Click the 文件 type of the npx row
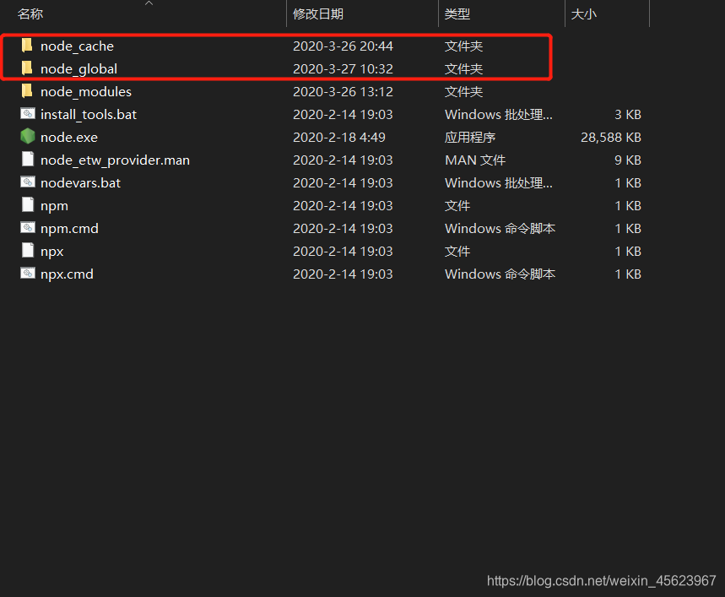The height and width of the screenshot is (597, 725). click(457, 251)
